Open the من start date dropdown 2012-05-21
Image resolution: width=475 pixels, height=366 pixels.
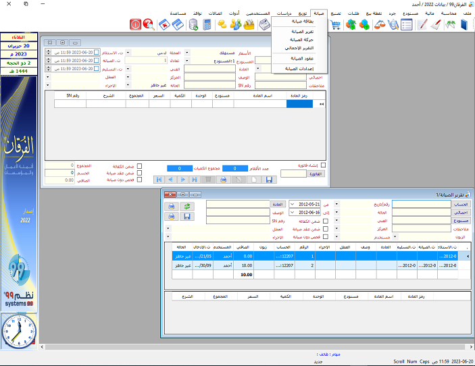coord(292,203)
